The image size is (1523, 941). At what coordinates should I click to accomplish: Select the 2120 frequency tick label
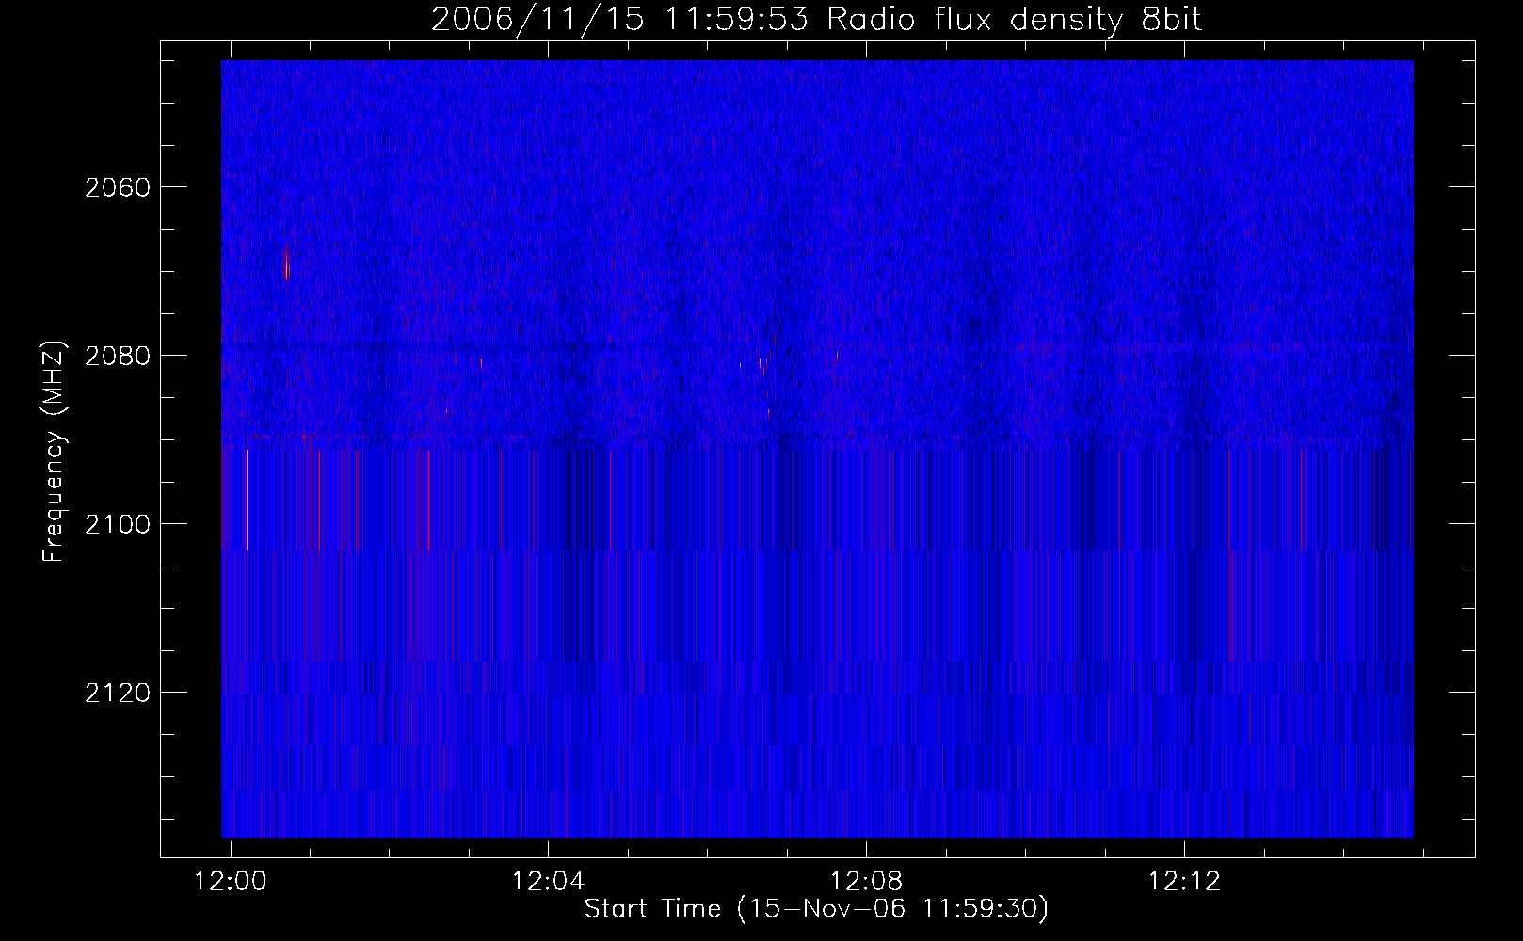point(118,693)
